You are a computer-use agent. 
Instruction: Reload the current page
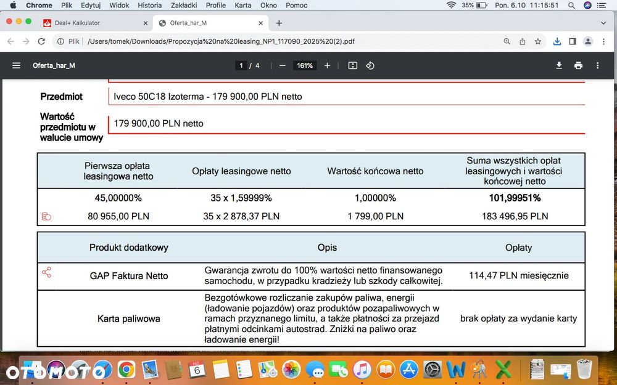[41, 41]
